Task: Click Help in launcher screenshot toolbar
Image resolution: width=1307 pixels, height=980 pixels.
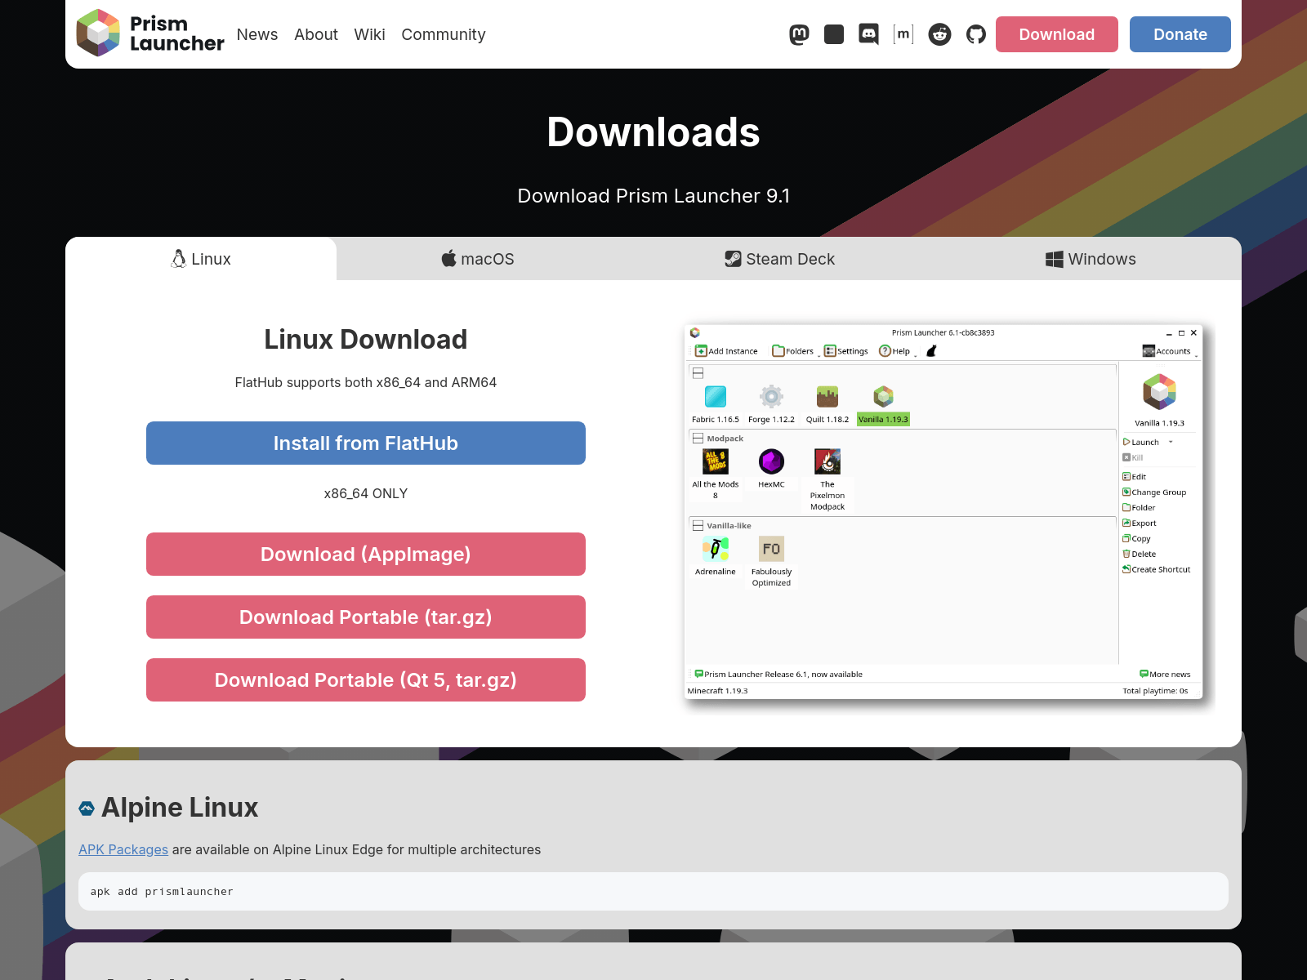Action: (894, 351)
